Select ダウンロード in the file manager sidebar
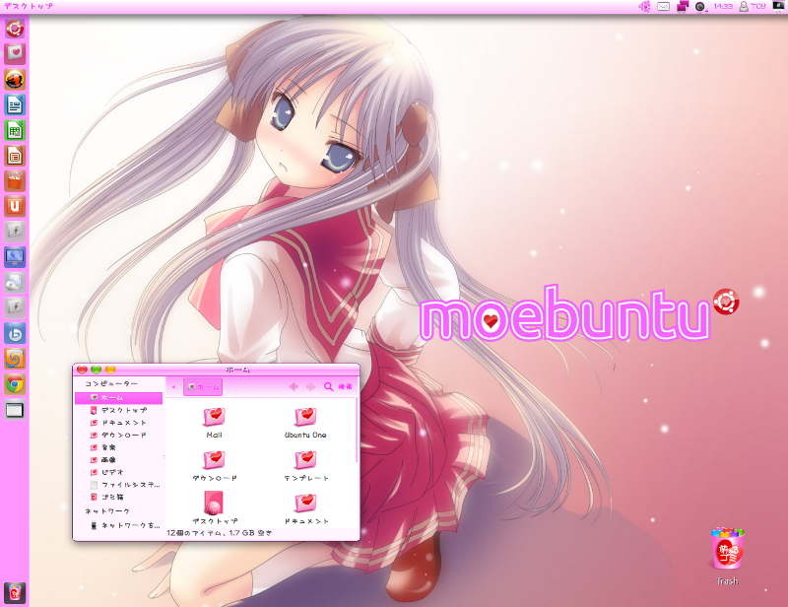Viewport: 788px width, 607px height. pos(118,435)
